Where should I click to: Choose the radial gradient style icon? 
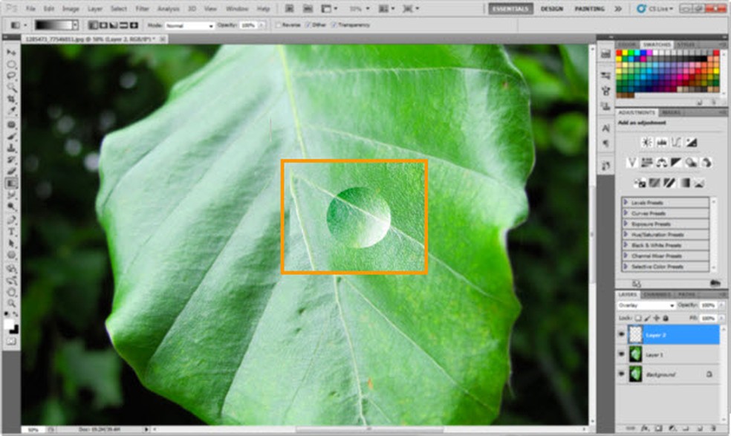point(103,25)
